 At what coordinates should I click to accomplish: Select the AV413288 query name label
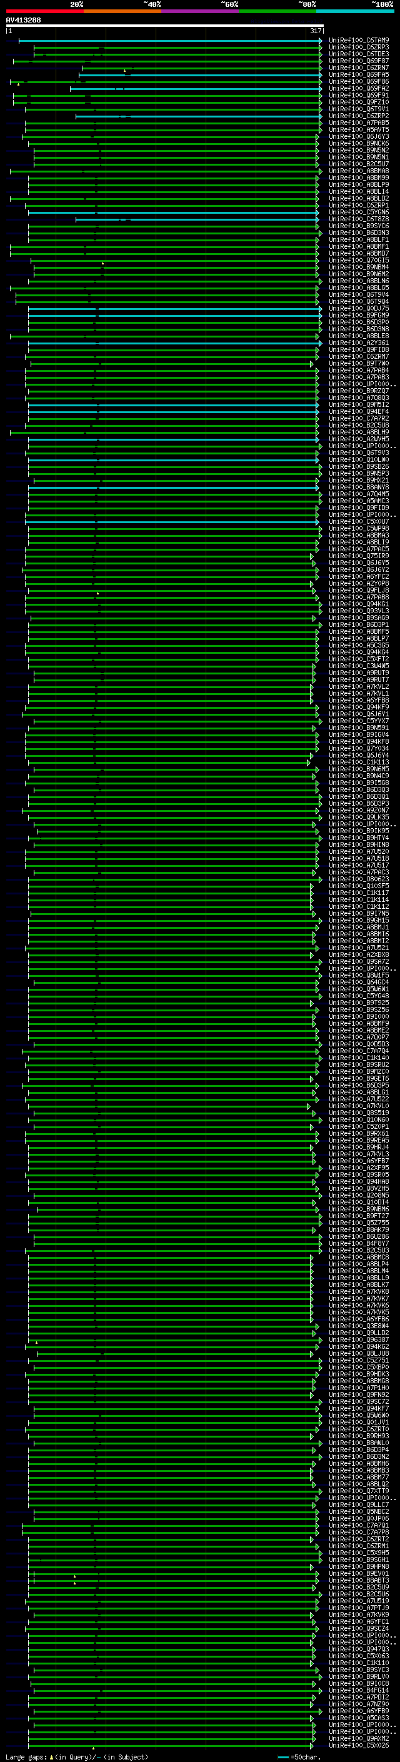pos(23,20)
